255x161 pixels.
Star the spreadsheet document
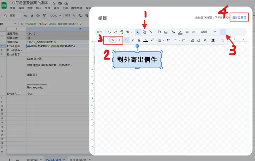[54, 3]
